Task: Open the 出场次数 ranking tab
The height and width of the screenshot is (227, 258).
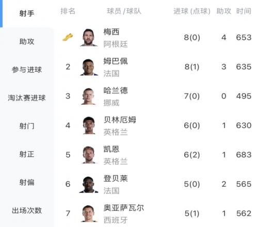Action: tap(27, 210)
